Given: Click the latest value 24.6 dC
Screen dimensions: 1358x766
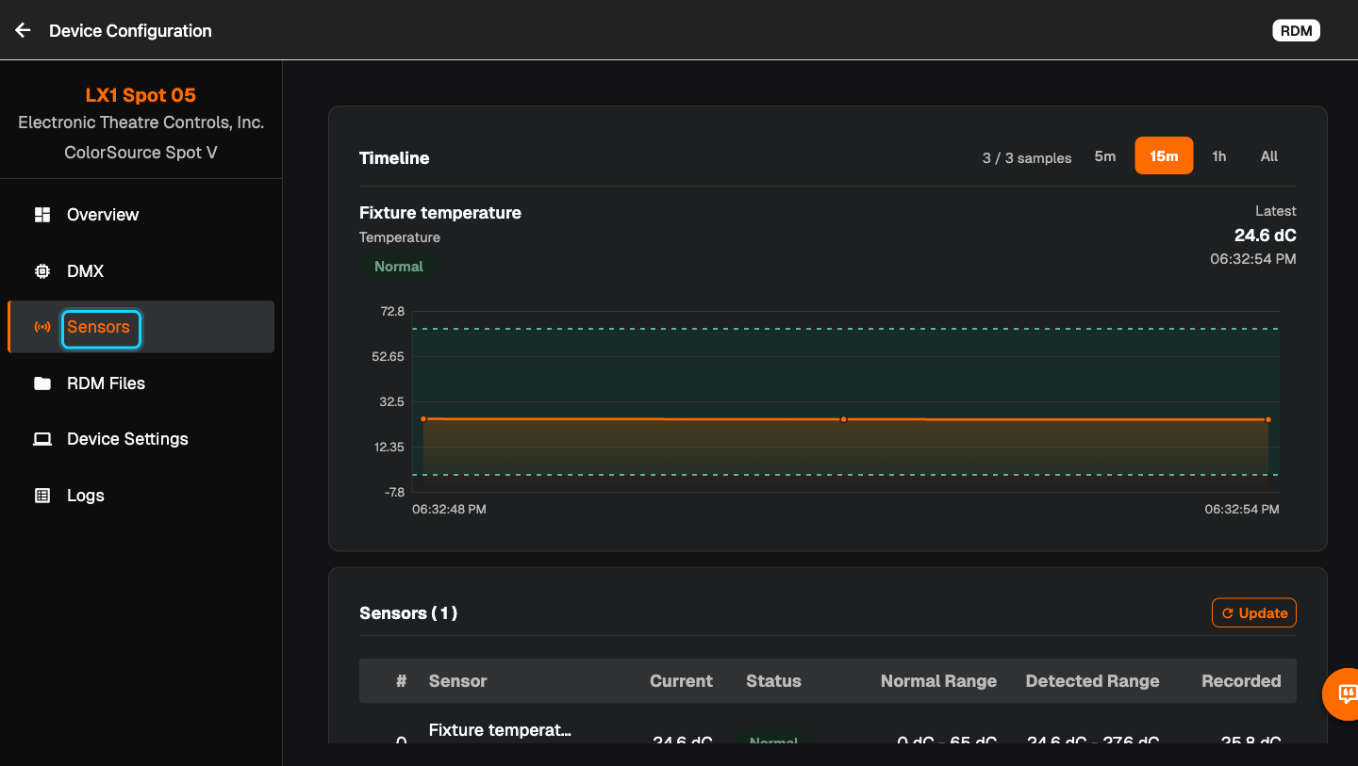Looking at the screenshot, I should [1266, 236].
